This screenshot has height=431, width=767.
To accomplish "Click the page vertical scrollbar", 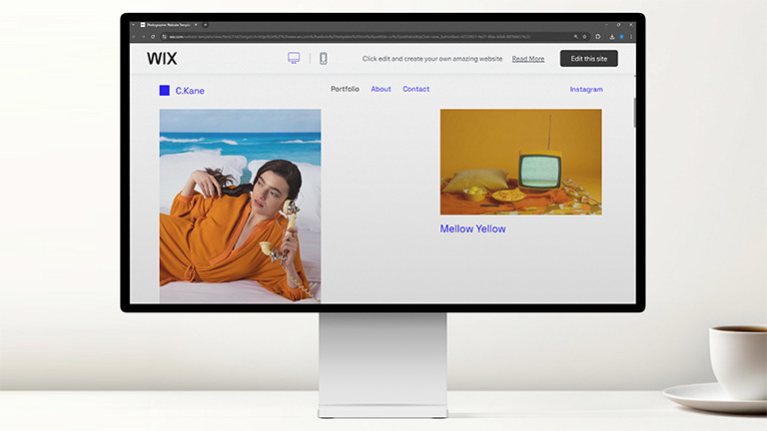I will (635, 113).
